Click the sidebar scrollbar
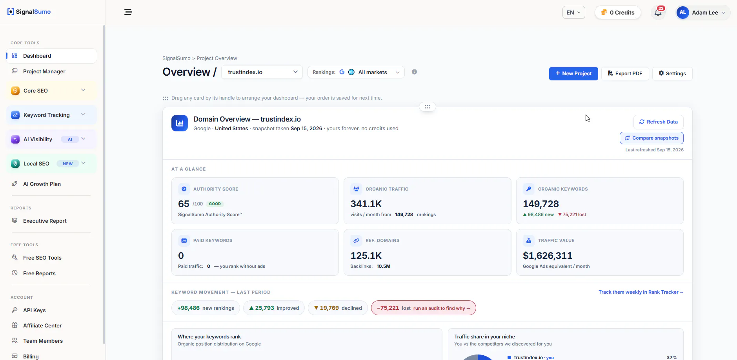 click(x=104, y=184)
